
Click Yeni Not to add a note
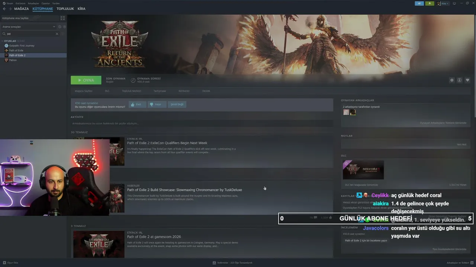[461, 144]
